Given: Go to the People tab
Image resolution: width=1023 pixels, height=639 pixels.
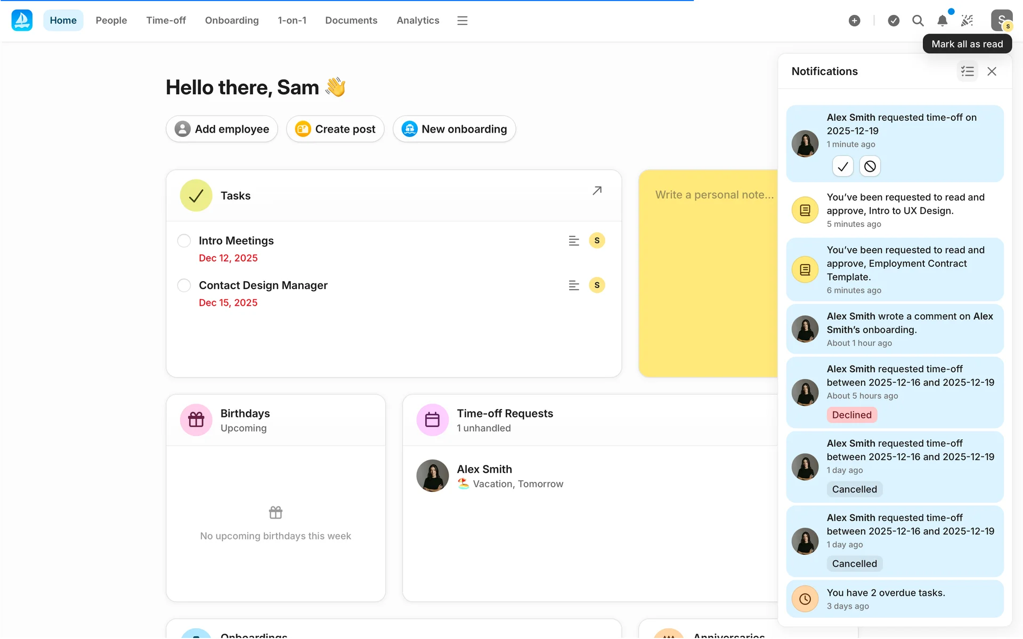Looking at the screenshot, I should pyautogui.click(x=111, y=21).
